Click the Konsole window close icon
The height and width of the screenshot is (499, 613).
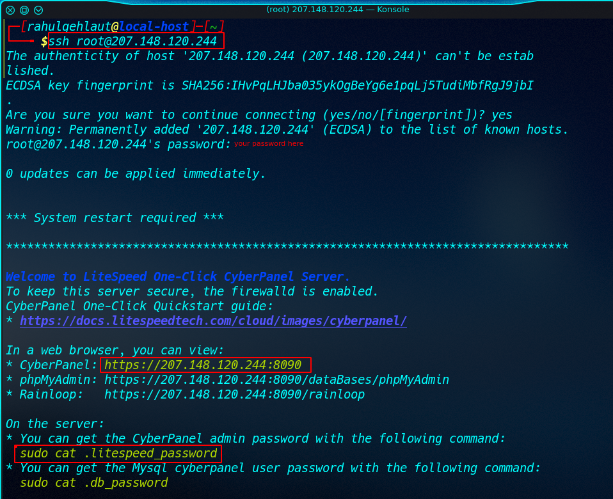tap(10, 10)
